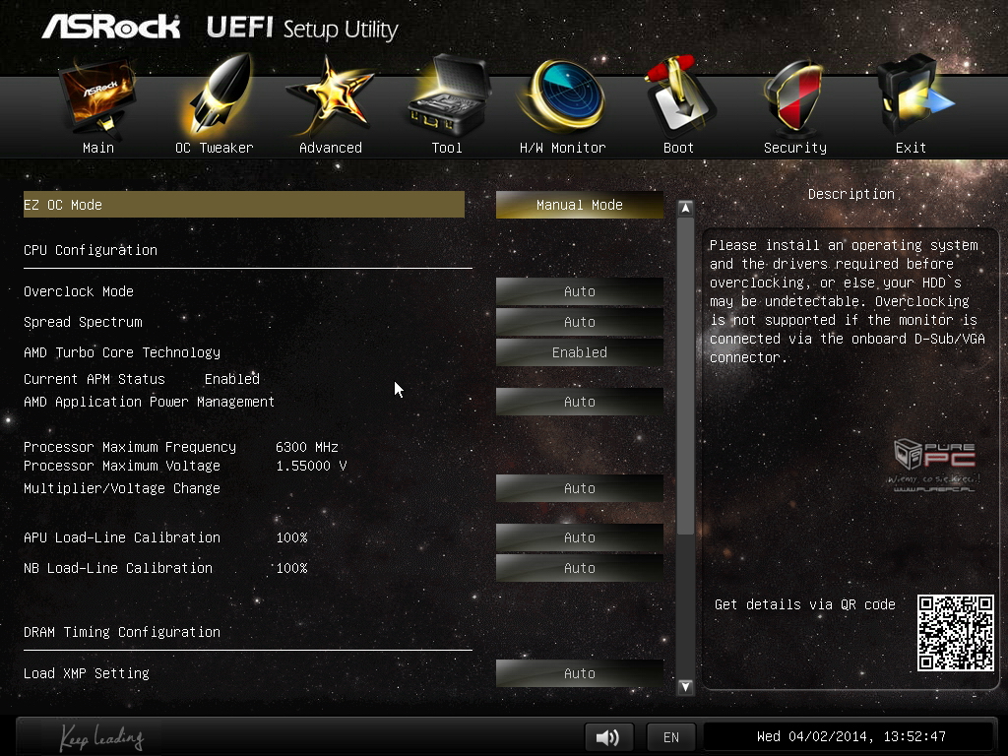The height and width of the screenshot is (756, 1008).
Task: Open NB Load-Line Calibration Auto dropdown
Action: click(579, 568)
